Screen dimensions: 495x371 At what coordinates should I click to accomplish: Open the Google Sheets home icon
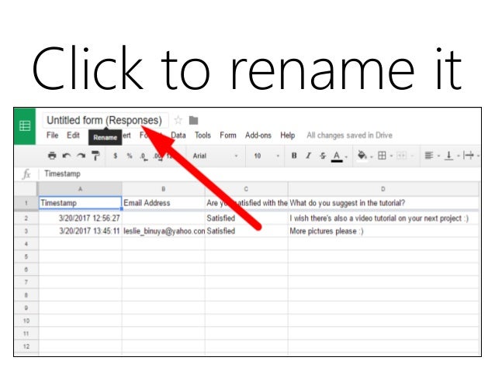25,125
